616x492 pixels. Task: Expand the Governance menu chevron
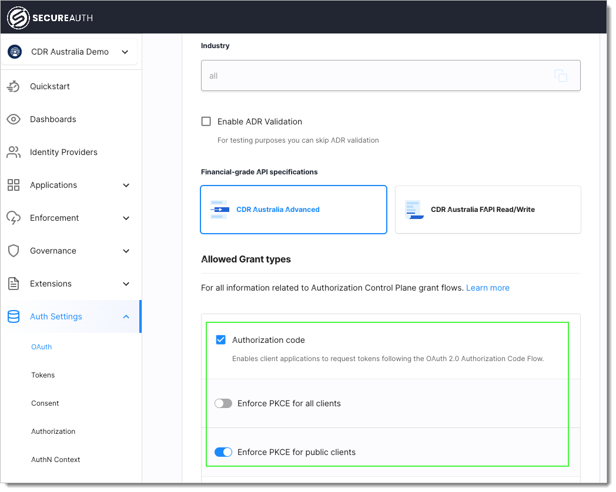pos(126,251)
